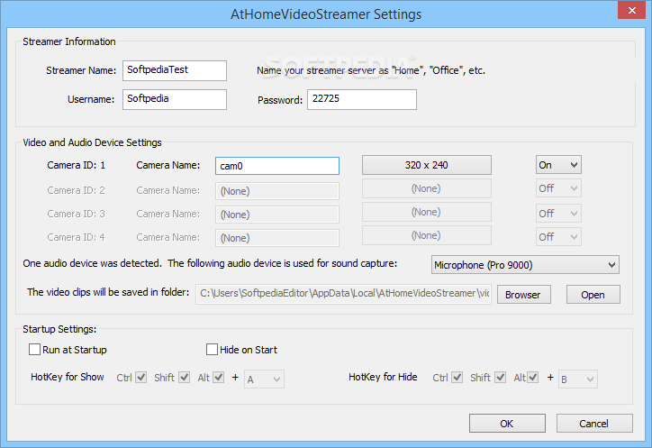This screenshot has width=652, height=448.
Task: Close the AtHomeVideoStreamer Settings dialog
Action: click(x=631, y=10)
